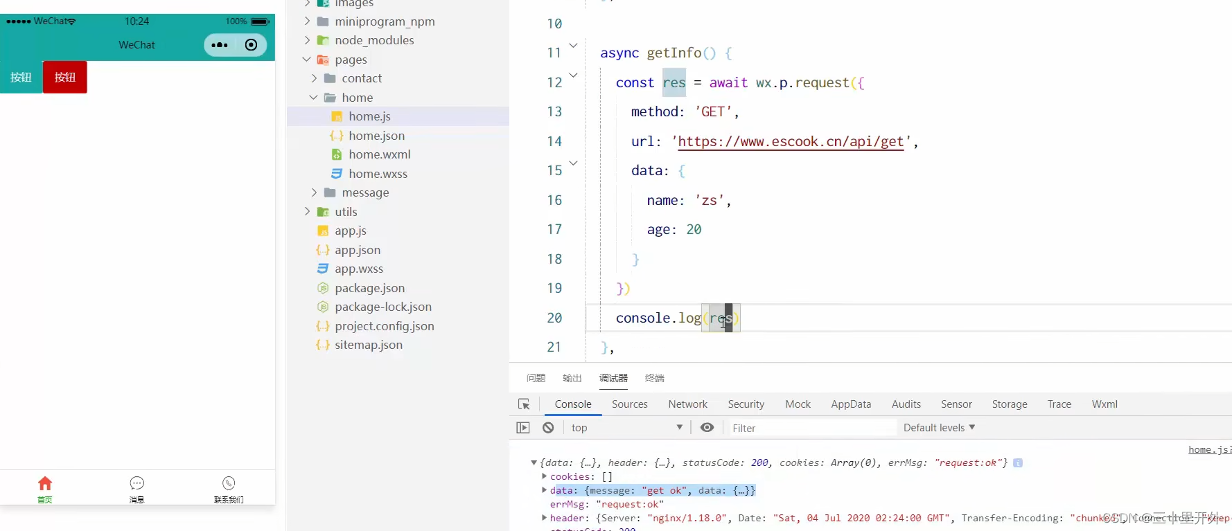Image resolution: width=1232 pixels, height=531 pixels.
Task: Click the utils folder icon
Action: tap(323, 212)
